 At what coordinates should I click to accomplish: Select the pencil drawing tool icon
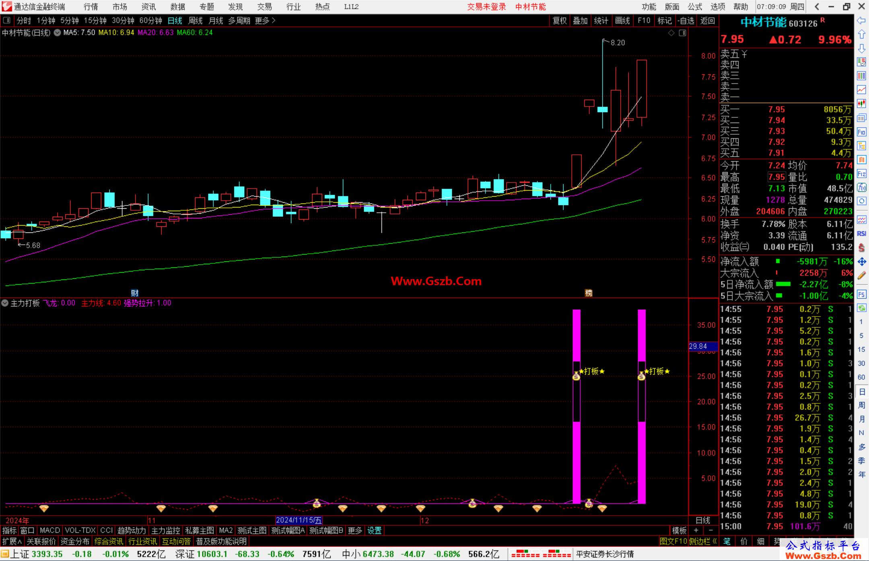(861, 276)
